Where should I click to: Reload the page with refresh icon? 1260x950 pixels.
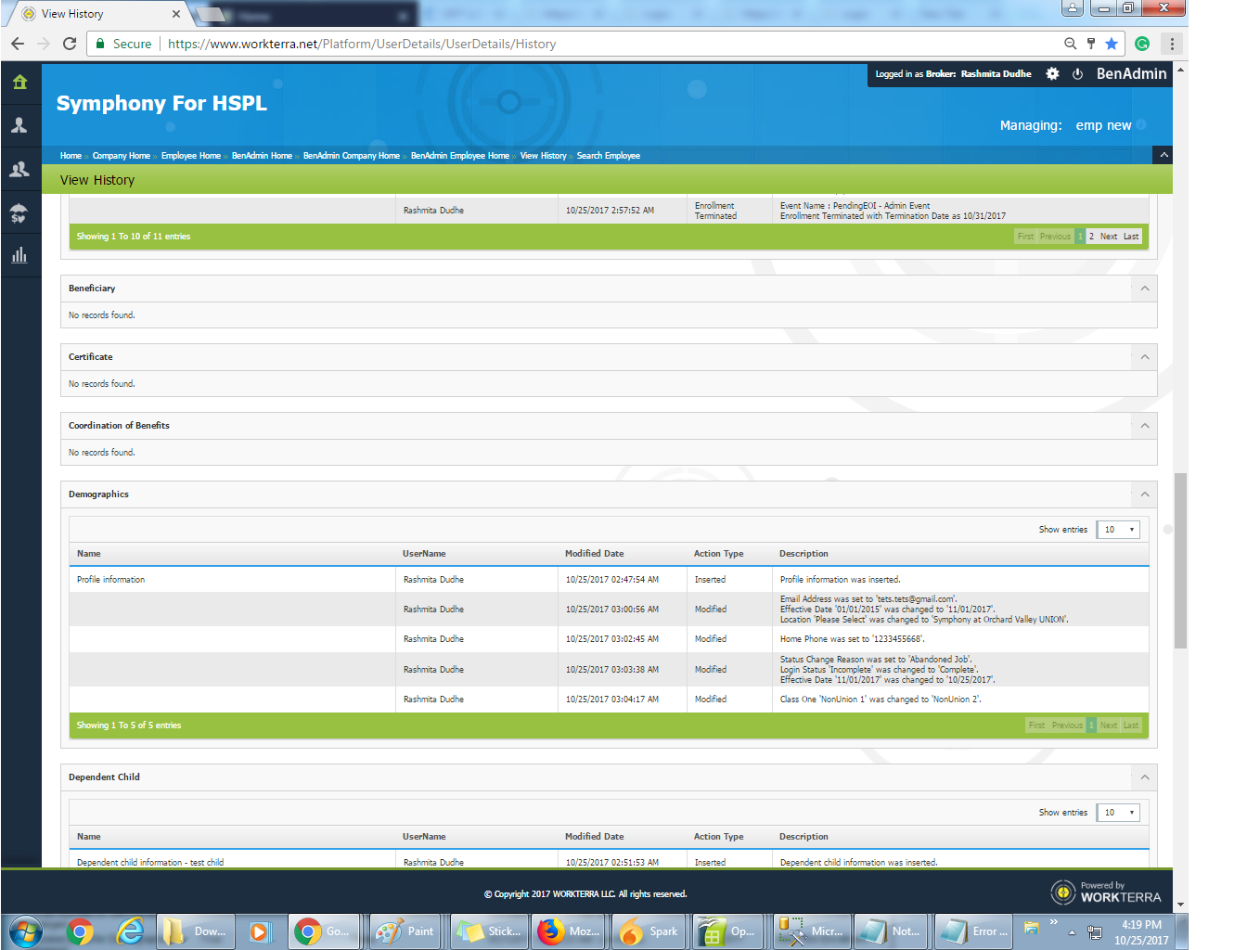point(70,44)
